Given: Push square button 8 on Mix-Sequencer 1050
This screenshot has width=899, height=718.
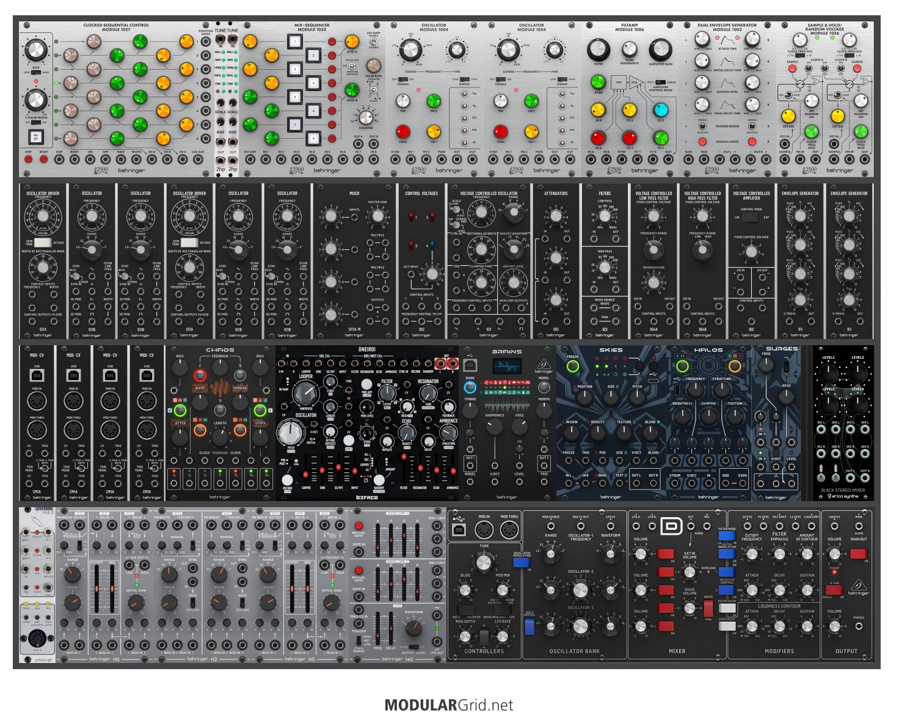Looking at the screenshot, I should [x=313, y=138].
